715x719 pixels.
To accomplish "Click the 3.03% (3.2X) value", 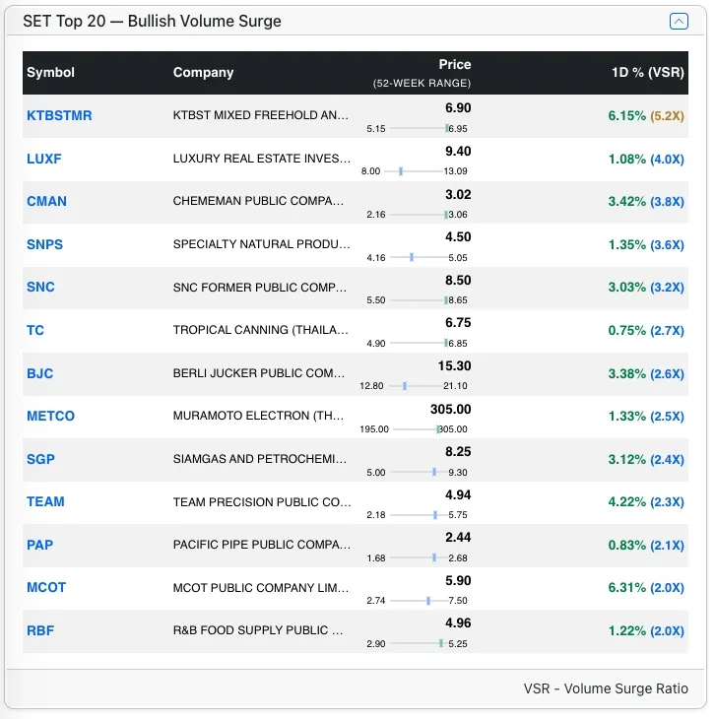I will [646, 287].
